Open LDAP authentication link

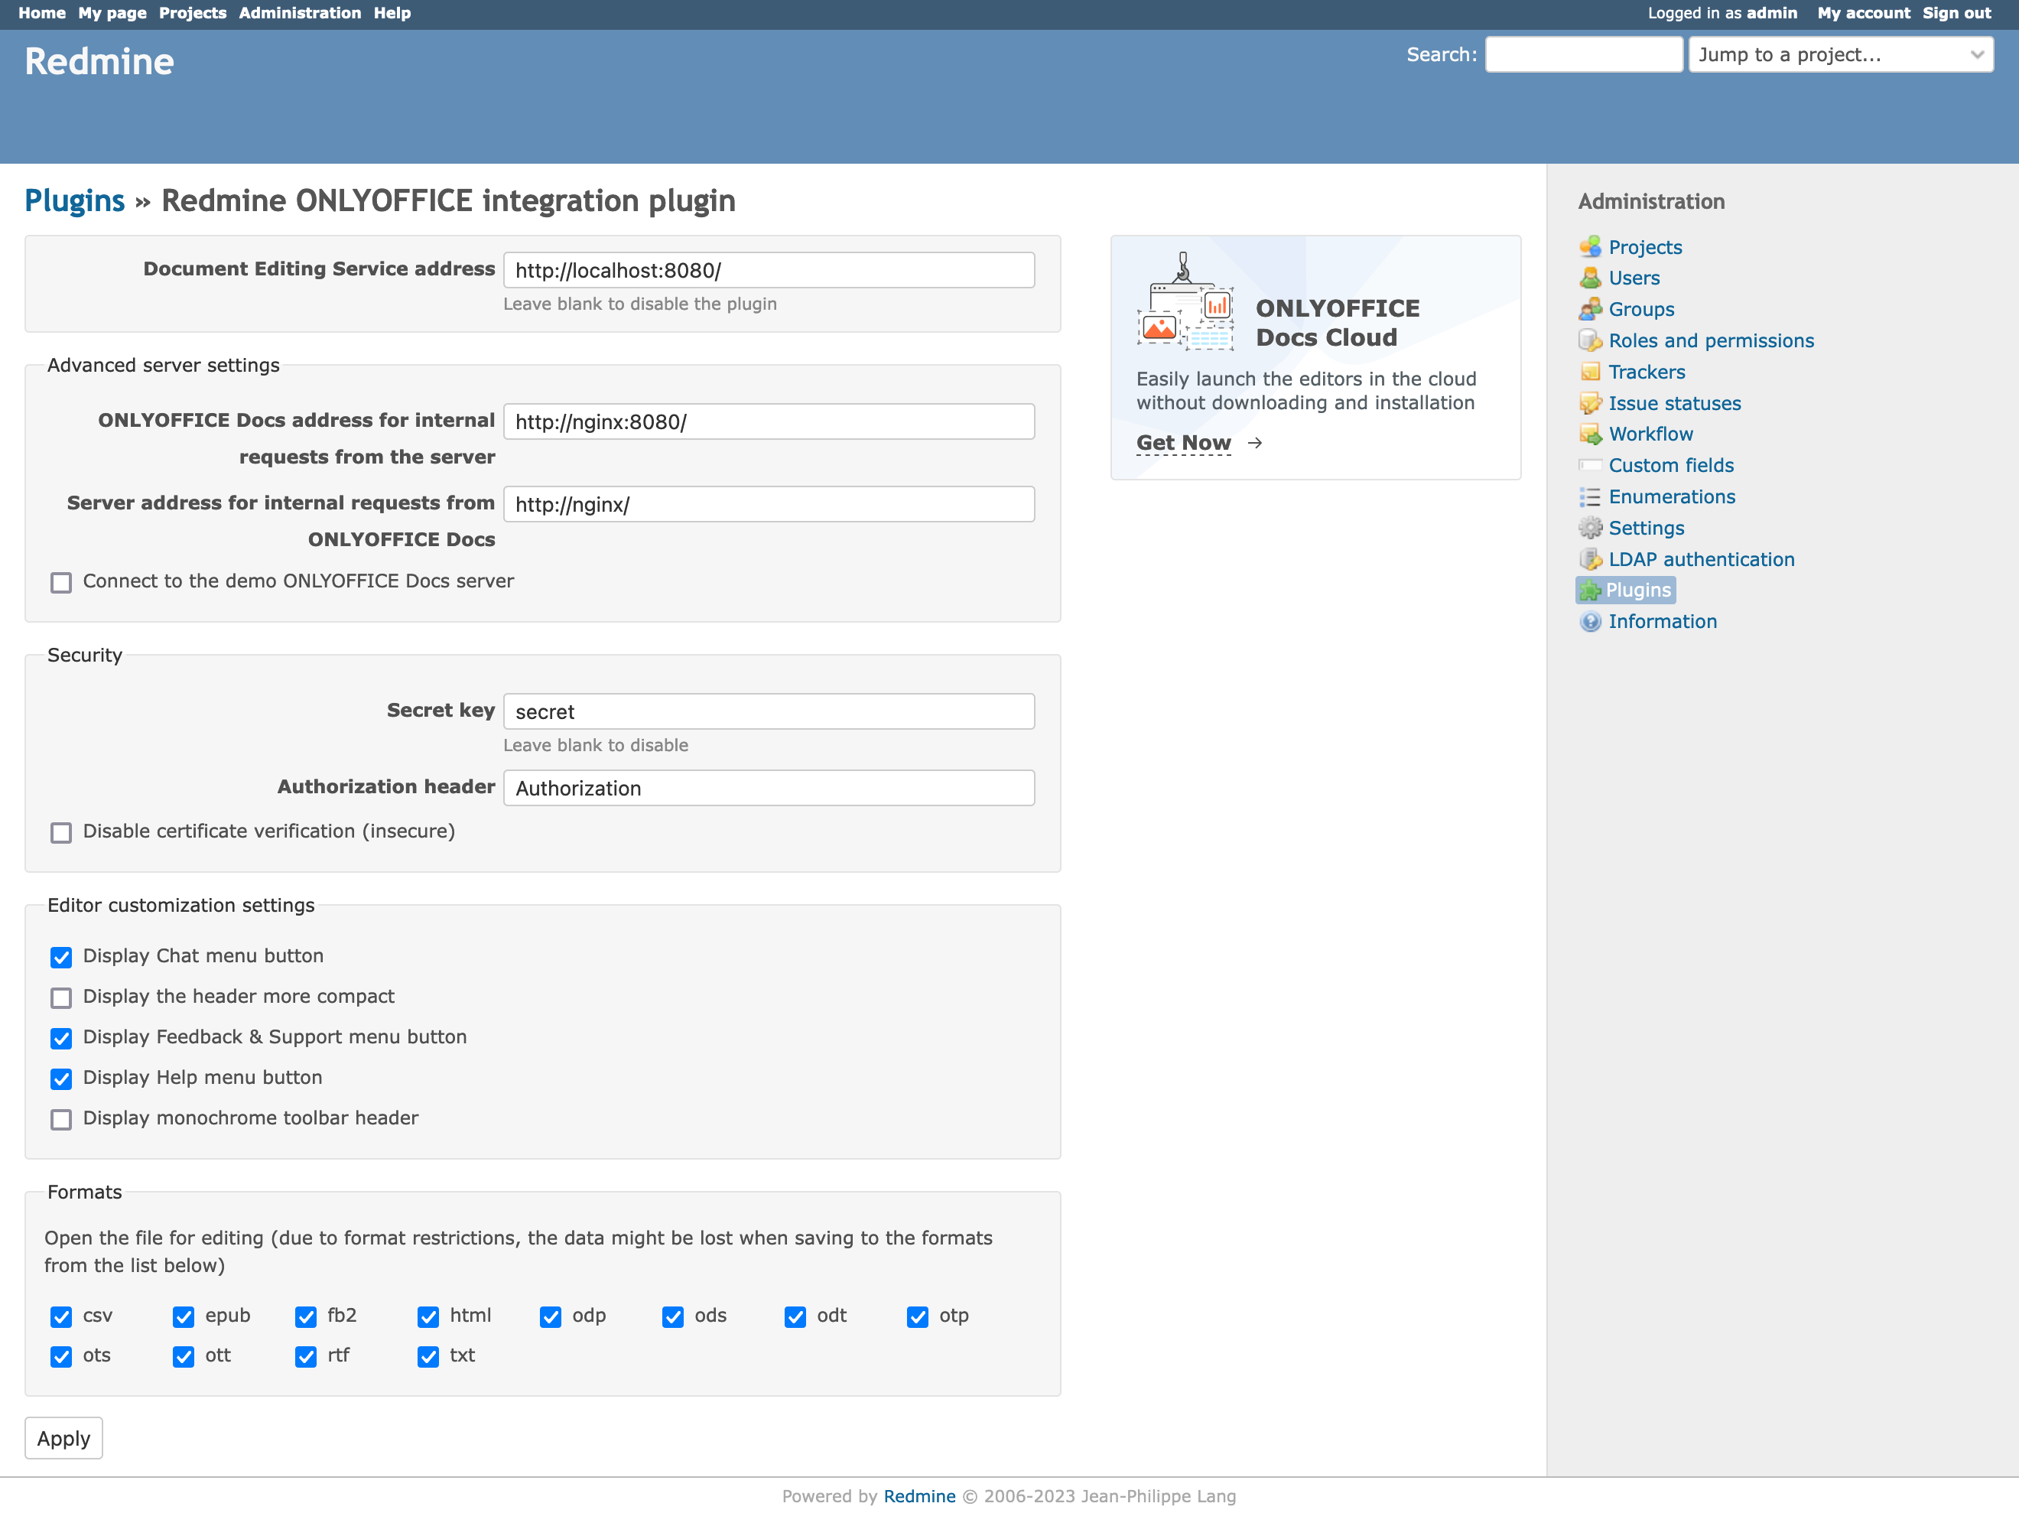point(1702,559)
